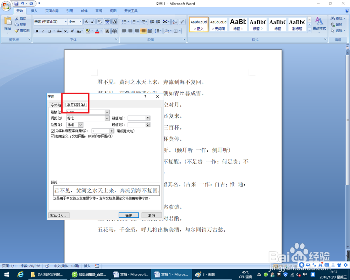The image size is (350, 280).
Task: Apply superscript formatting
Action: pos(72,31)
